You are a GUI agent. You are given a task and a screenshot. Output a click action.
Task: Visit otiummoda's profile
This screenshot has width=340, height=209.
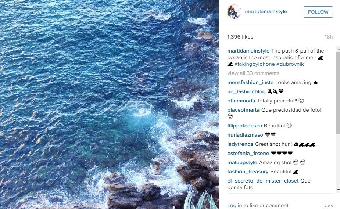(241, 101)
